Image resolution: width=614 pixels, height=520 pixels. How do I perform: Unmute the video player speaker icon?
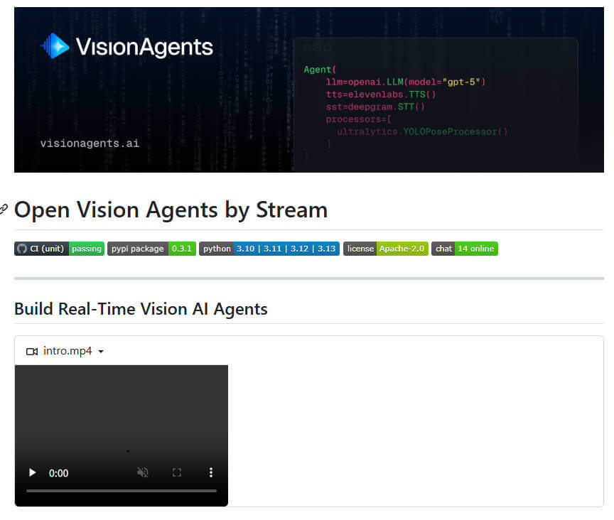[143, 472]
